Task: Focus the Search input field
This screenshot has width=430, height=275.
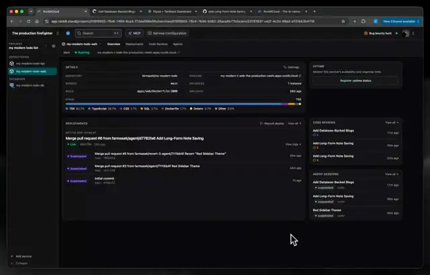Action: [x=99, y=34]
